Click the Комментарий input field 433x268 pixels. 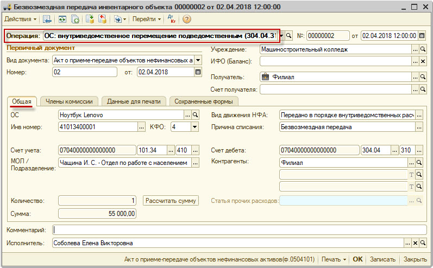click(x=240, y=230)
